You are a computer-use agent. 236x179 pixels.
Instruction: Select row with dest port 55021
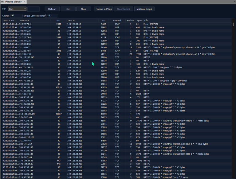pyautogui.click(x=117, y=137)
